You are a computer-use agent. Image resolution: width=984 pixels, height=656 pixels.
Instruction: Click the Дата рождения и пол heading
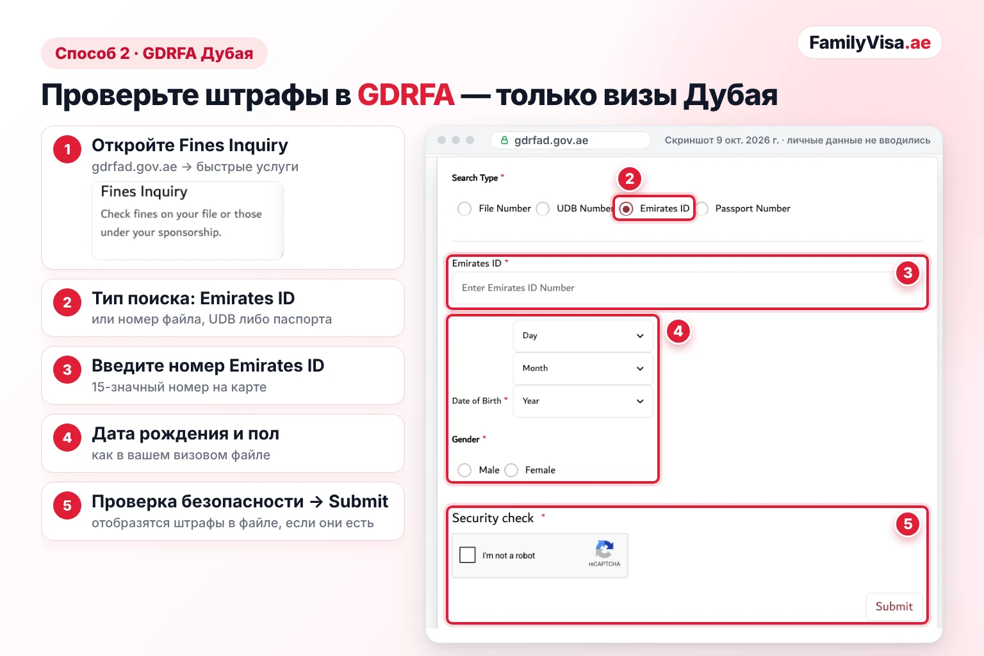[x=185, y=434]
